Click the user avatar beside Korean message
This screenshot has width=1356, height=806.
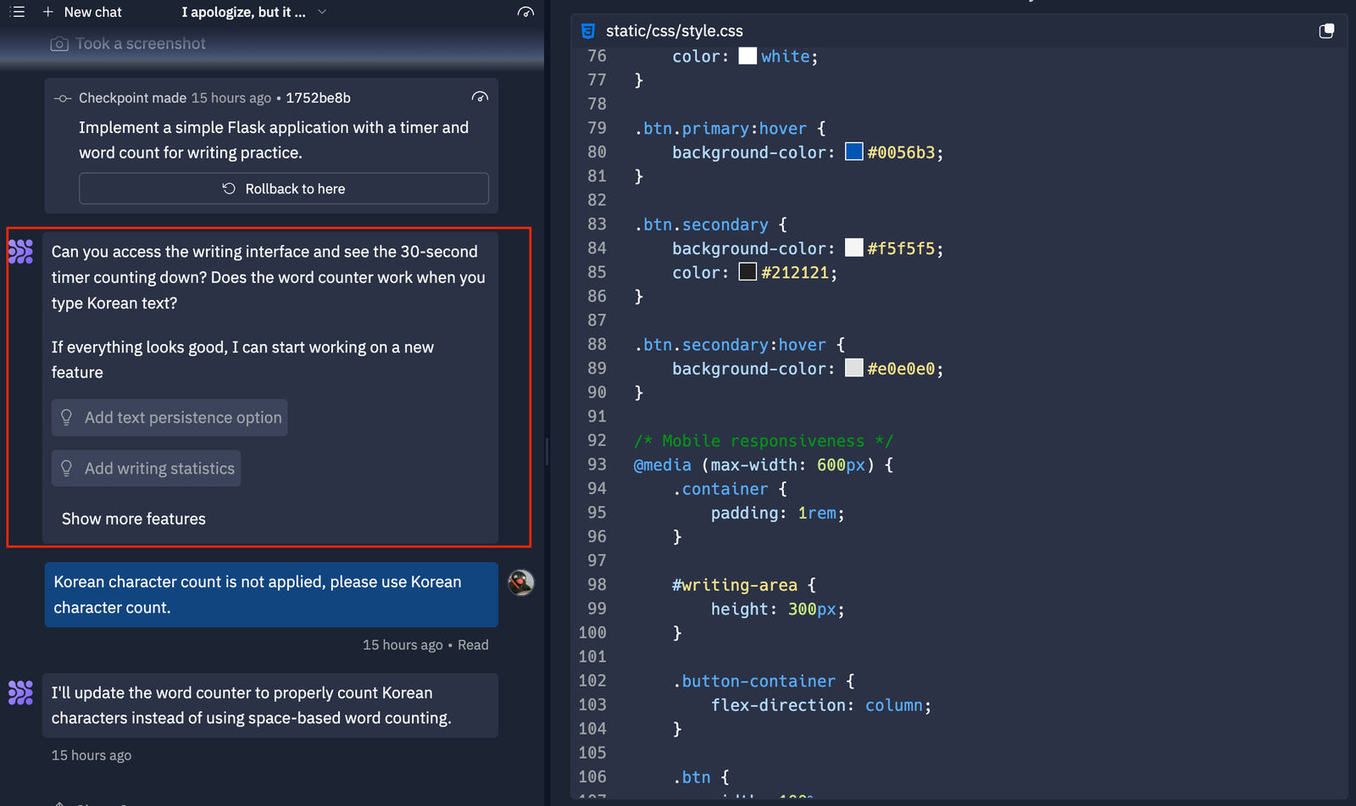tap(520, 582)
